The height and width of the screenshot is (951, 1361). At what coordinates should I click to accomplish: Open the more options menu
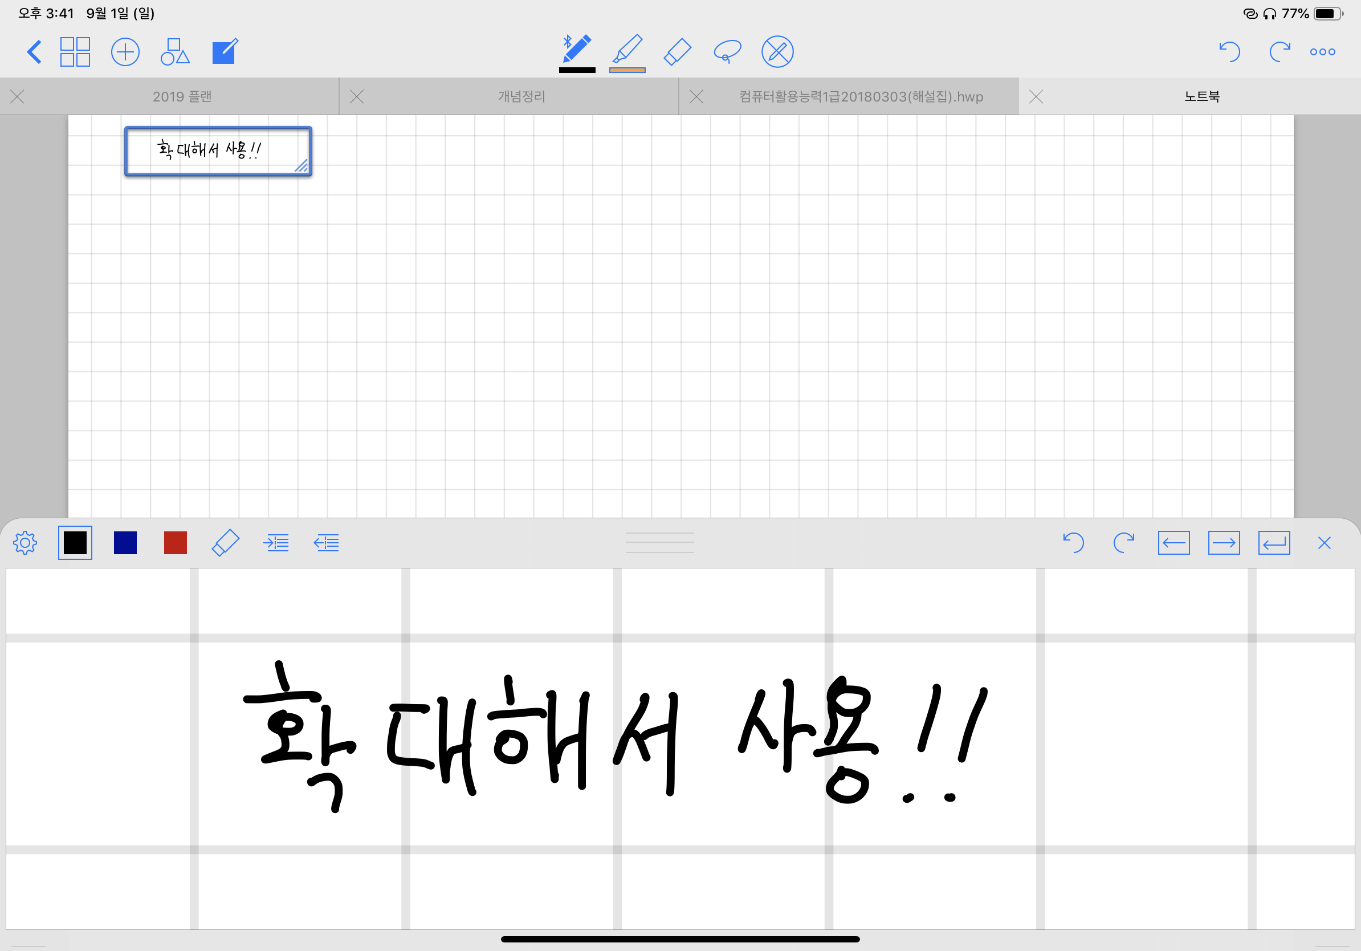1322,51
